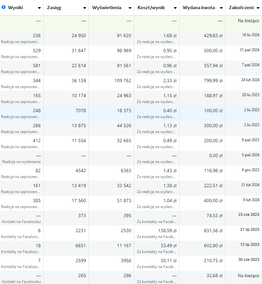The width and height of the screenshot is (262, 284).
Task: Sort by the Wyniki column header
Action: (x=16, y=7)
